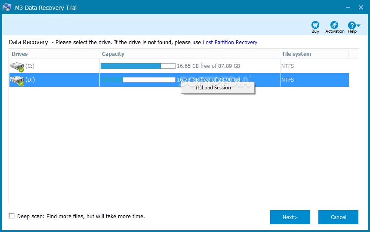370x232 pixels.
Task: Click the (D:) drive label
Action: (30, 80)
